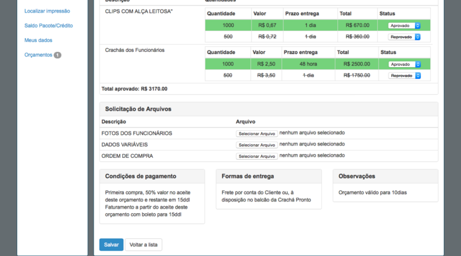Image resolution: width=461 pixels, height=256 pixels.
Task: Select the 'R$ 0,67' valor cell
Action: pos(267,25)
